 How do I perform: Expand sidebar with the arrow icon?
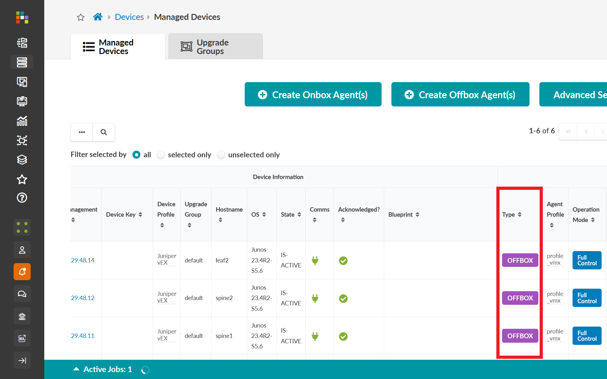tap(22, 360)
